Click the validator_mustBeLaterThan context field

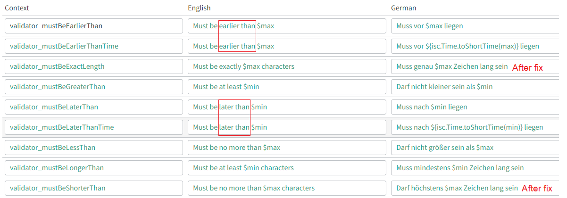click(93, 107)
